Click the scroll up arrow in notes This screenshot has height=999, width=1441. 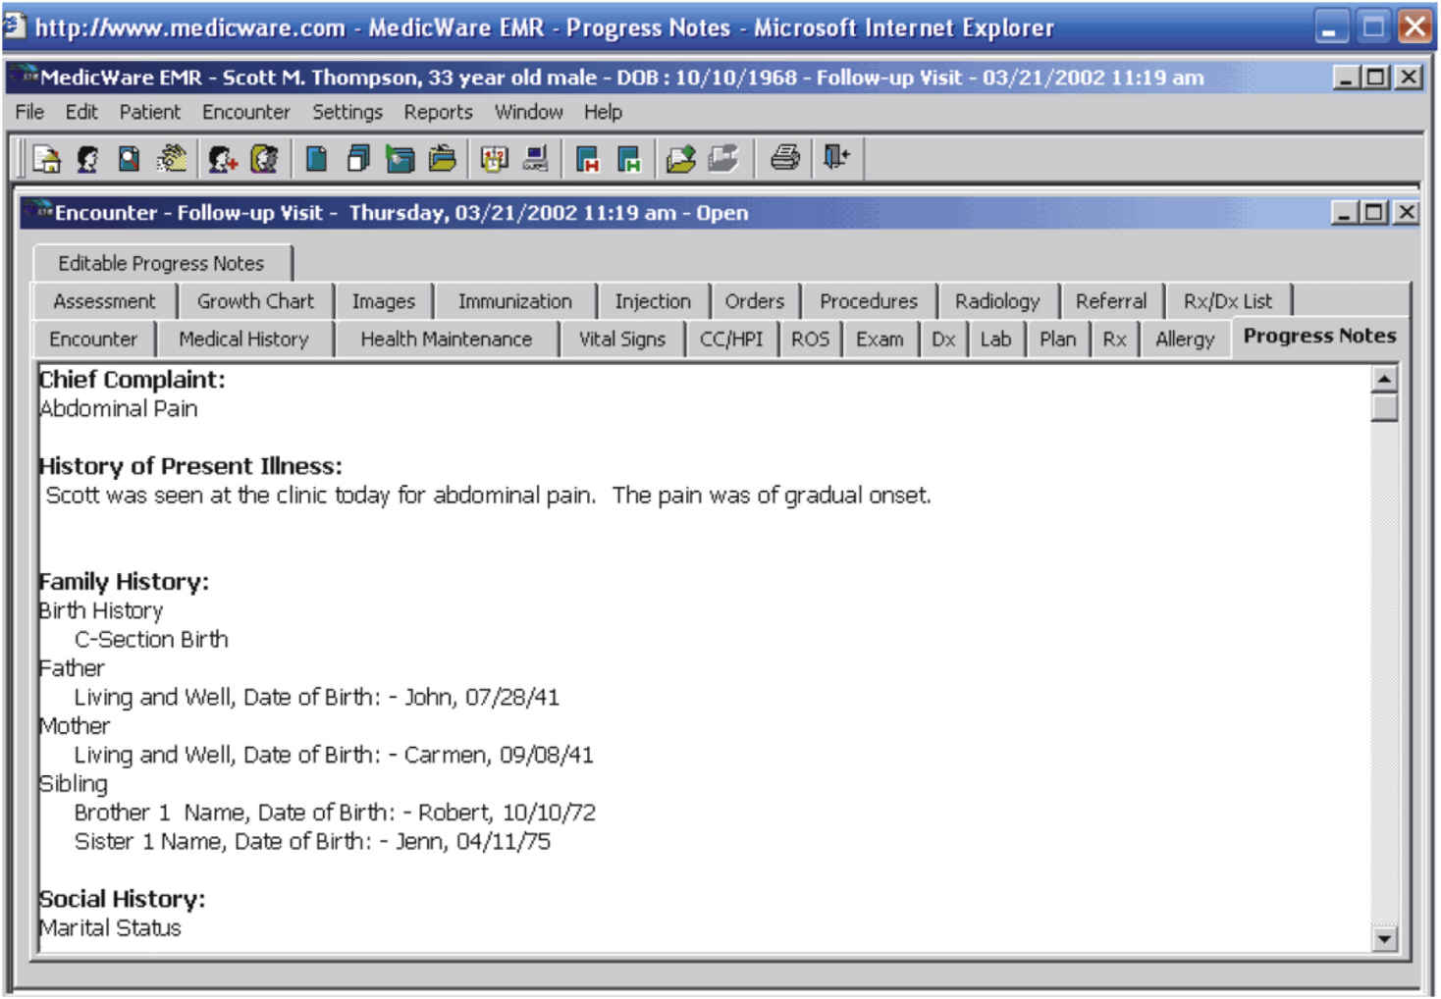click(x=1384, y=379)
